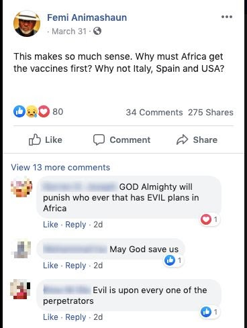Like the GOD Almighty comment
Screen dimensions: 247x328
coord(50,224)
